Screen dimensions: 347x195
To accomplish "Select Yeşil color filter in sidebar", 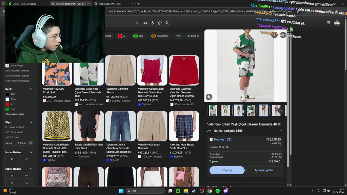I will (7, 109).
